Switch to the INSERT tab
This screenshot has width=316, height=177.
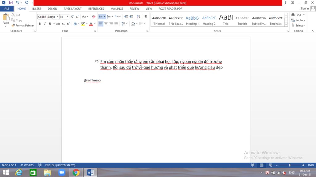tap(37, 9)
